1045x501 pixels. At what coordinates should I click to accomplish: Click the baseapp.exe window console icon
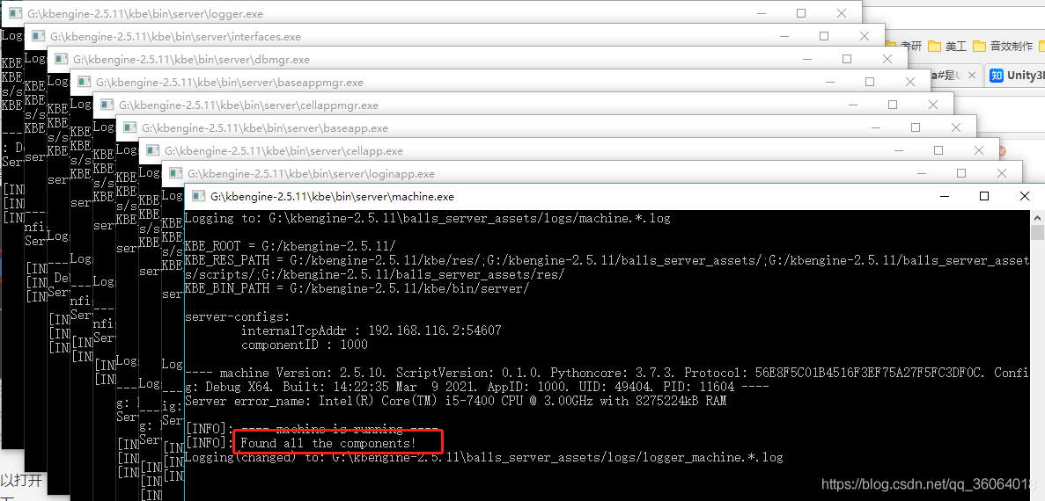[x=130, y=127]
